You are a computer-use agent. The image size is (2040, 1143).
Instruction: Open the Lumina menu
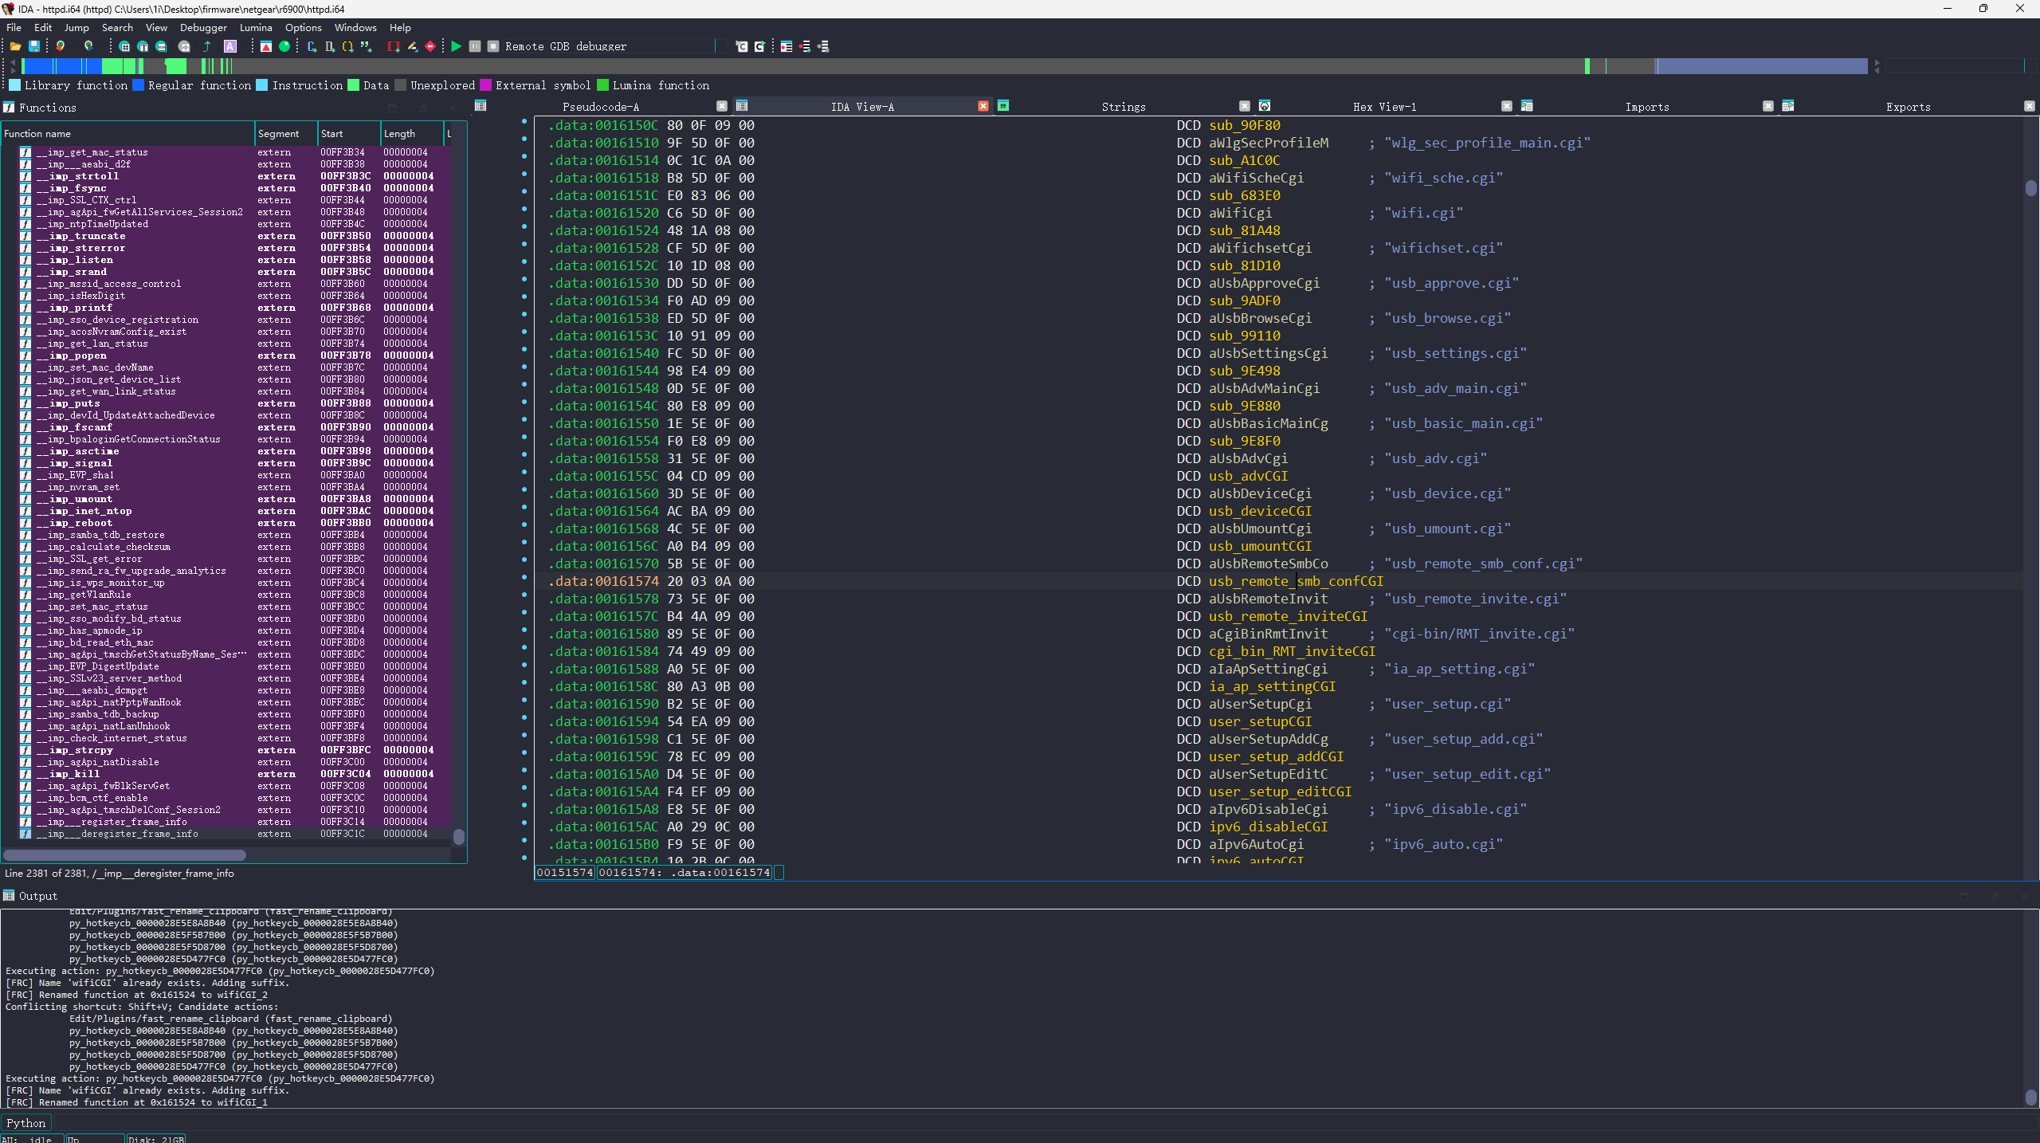255,27
